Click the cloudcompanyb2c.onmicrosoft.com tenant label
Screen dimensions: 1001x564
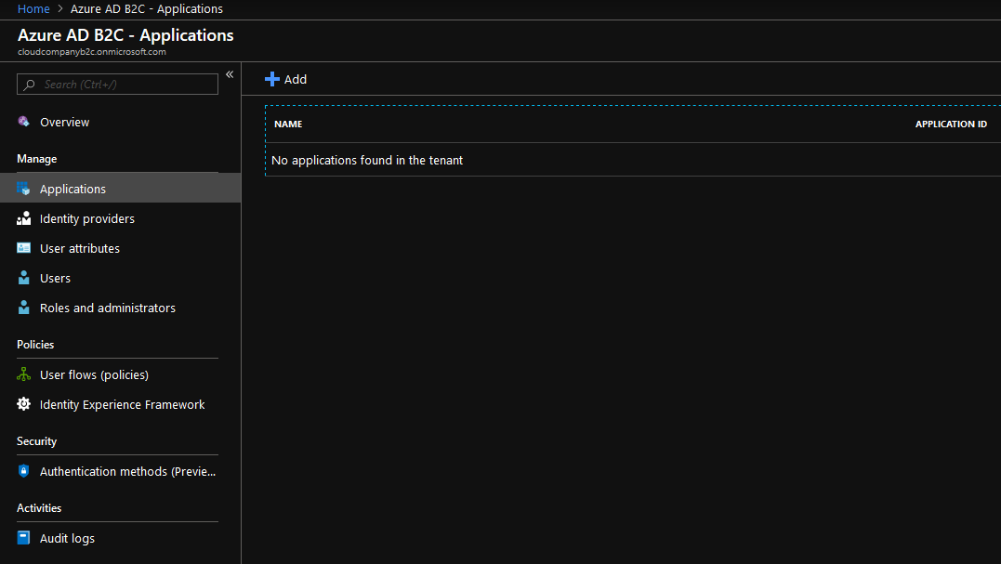pos(90,52)
